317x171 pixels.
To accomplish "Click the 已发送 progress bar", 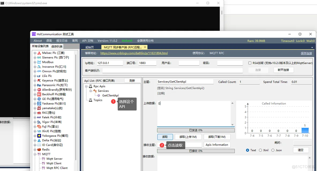I will tap(196, 130).
